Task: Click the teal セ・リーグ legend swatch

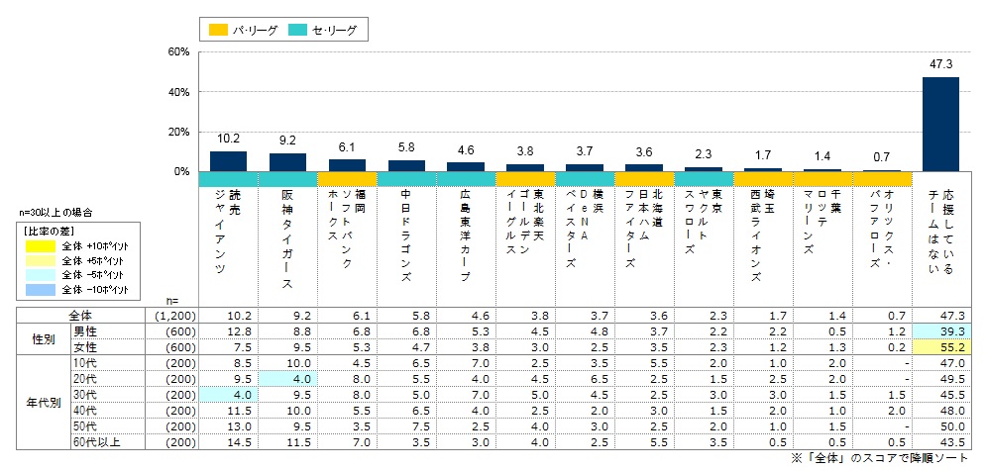Action: click(x=298, y=29)
